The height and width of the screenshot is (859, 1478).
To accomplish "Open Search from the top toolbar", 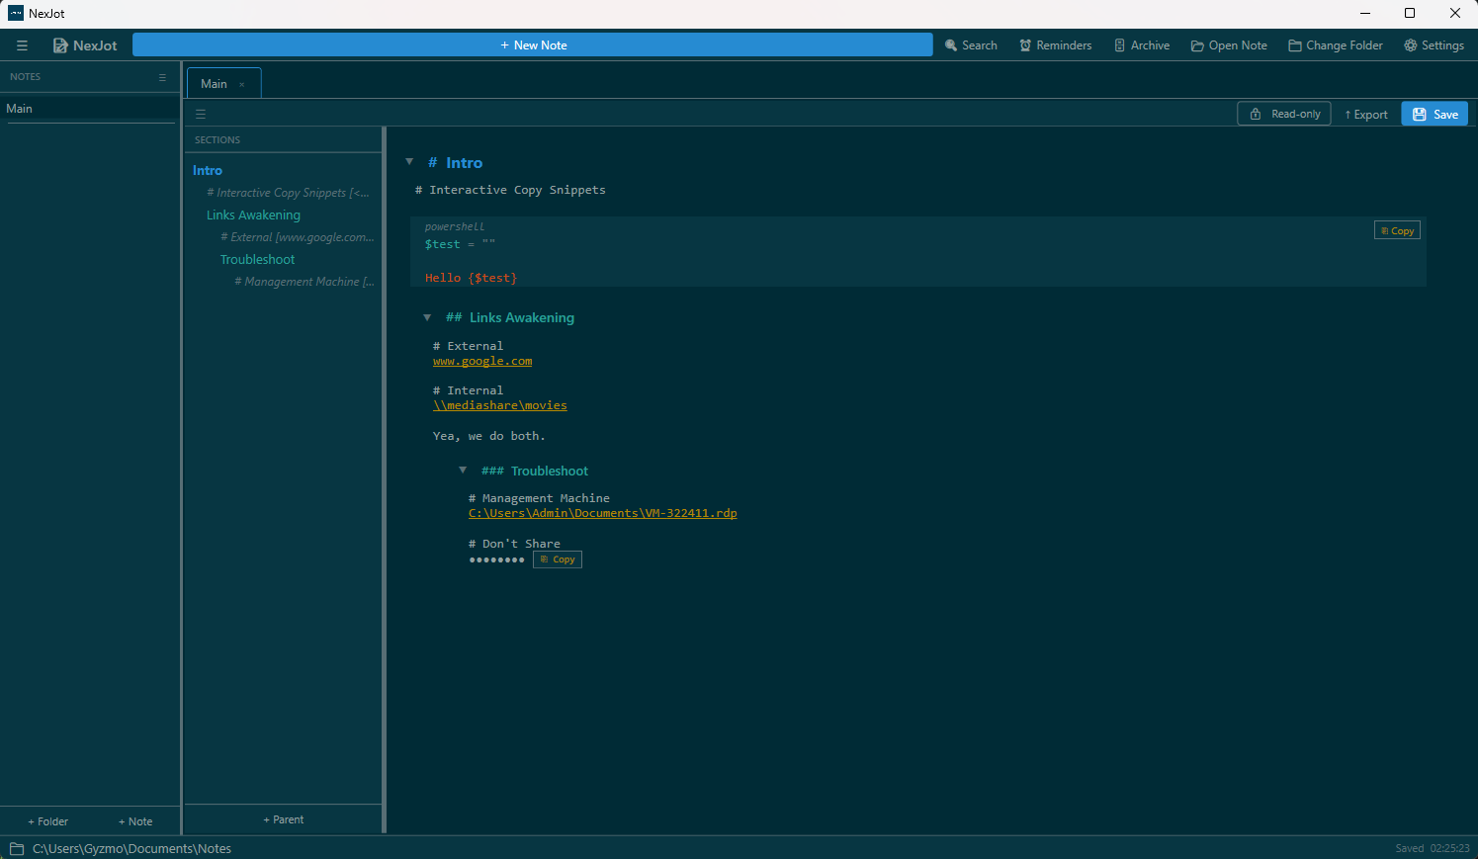I will [971, 45].
